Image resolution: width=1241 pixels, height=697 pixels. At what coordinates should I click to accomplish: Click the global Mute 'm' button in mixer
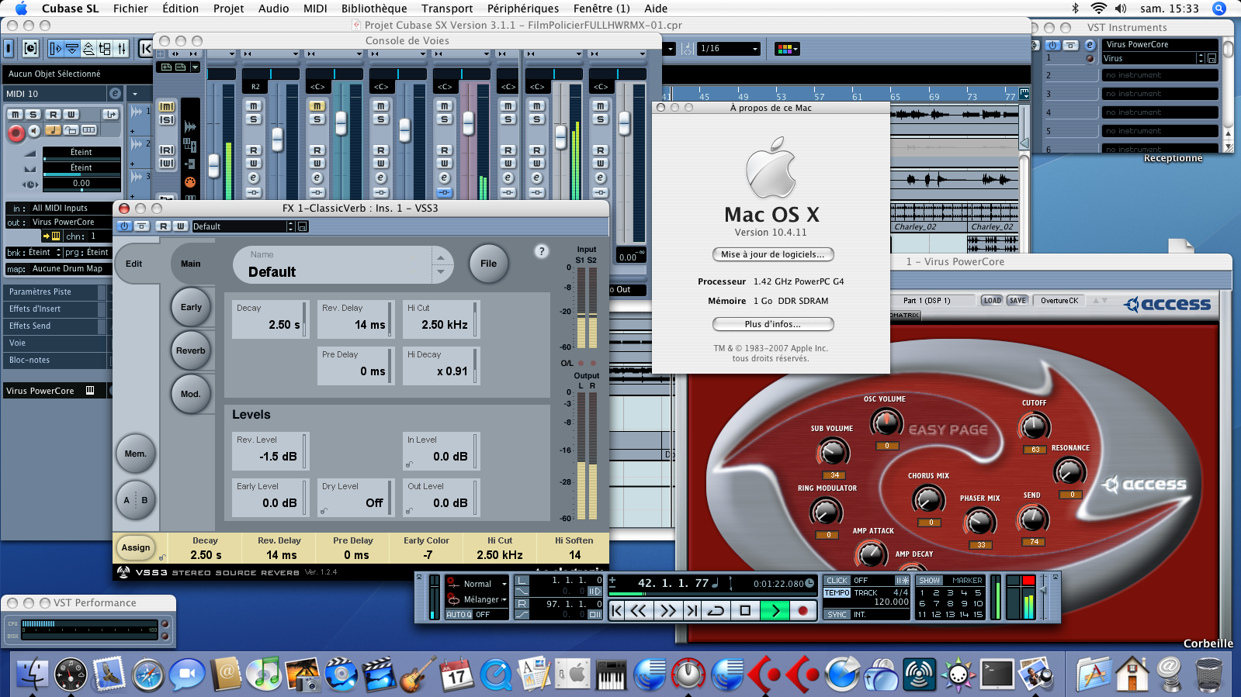tap(167, 107)
